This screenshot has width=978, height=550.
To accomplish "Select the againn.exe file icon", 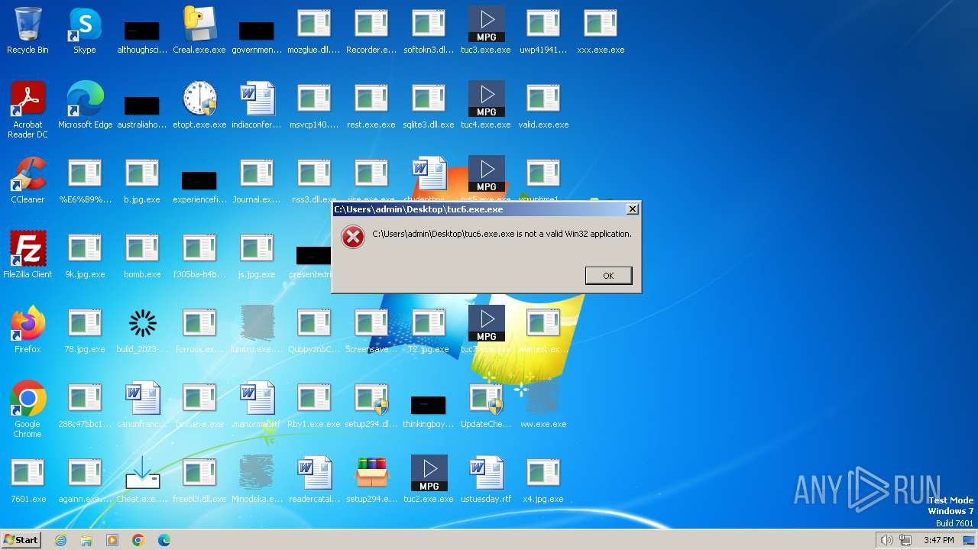I will 85,473.
